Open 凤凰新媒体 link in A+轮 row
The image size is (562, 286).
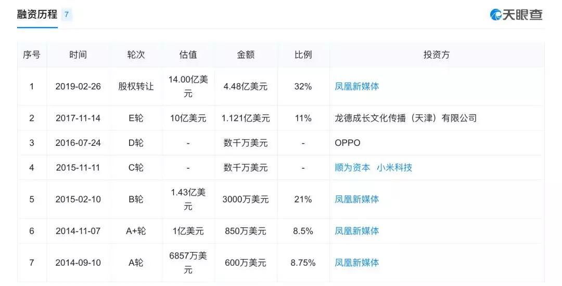356,231
